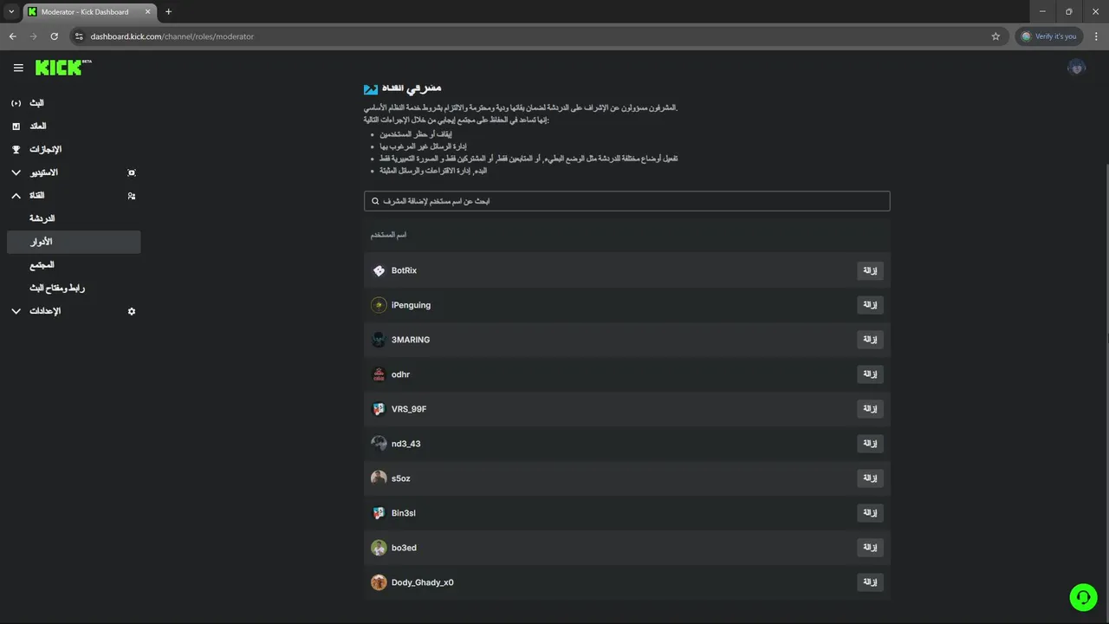Click the moderator username search field
This screenshot has width=1109, height=624.
(626, 201)
